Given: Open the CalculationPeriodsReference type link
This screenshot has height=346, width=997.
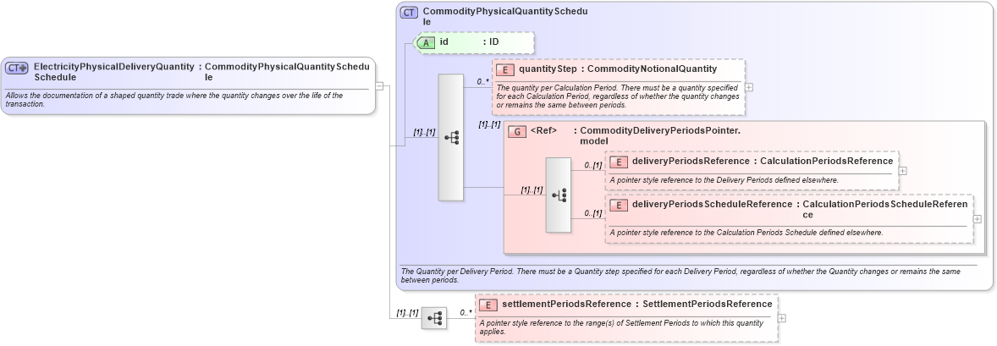Looking at the screenshot, I should pos(827,161).
